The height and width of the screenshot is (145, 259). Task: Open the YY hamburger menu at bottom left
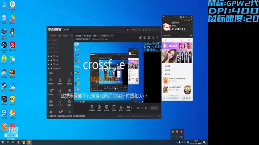pos(164,98)
